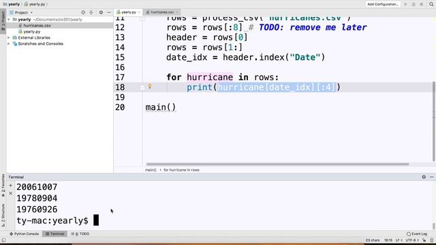The image size is (436, 245).
Task: Collapse the yearly project folder
Action: point(9,20)
